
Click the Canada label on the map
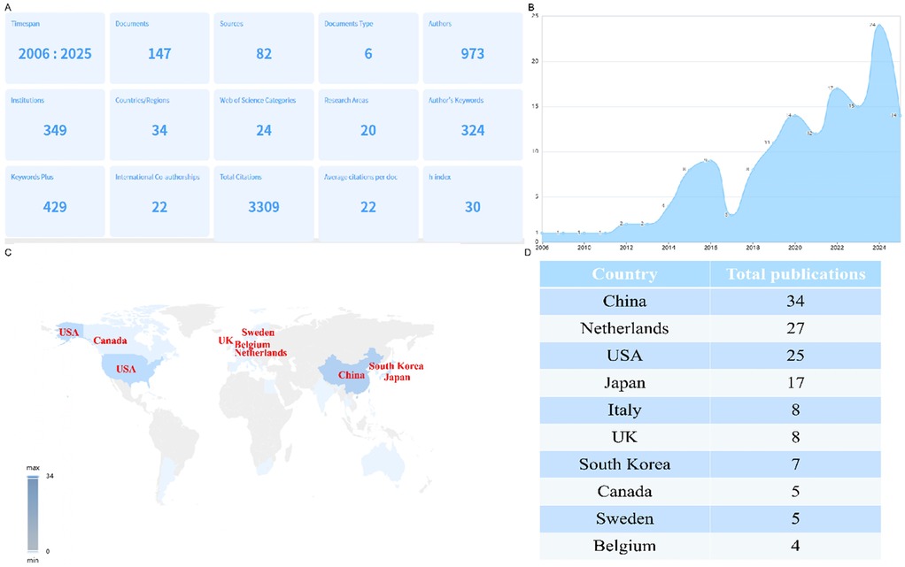(x=111, y=341)
